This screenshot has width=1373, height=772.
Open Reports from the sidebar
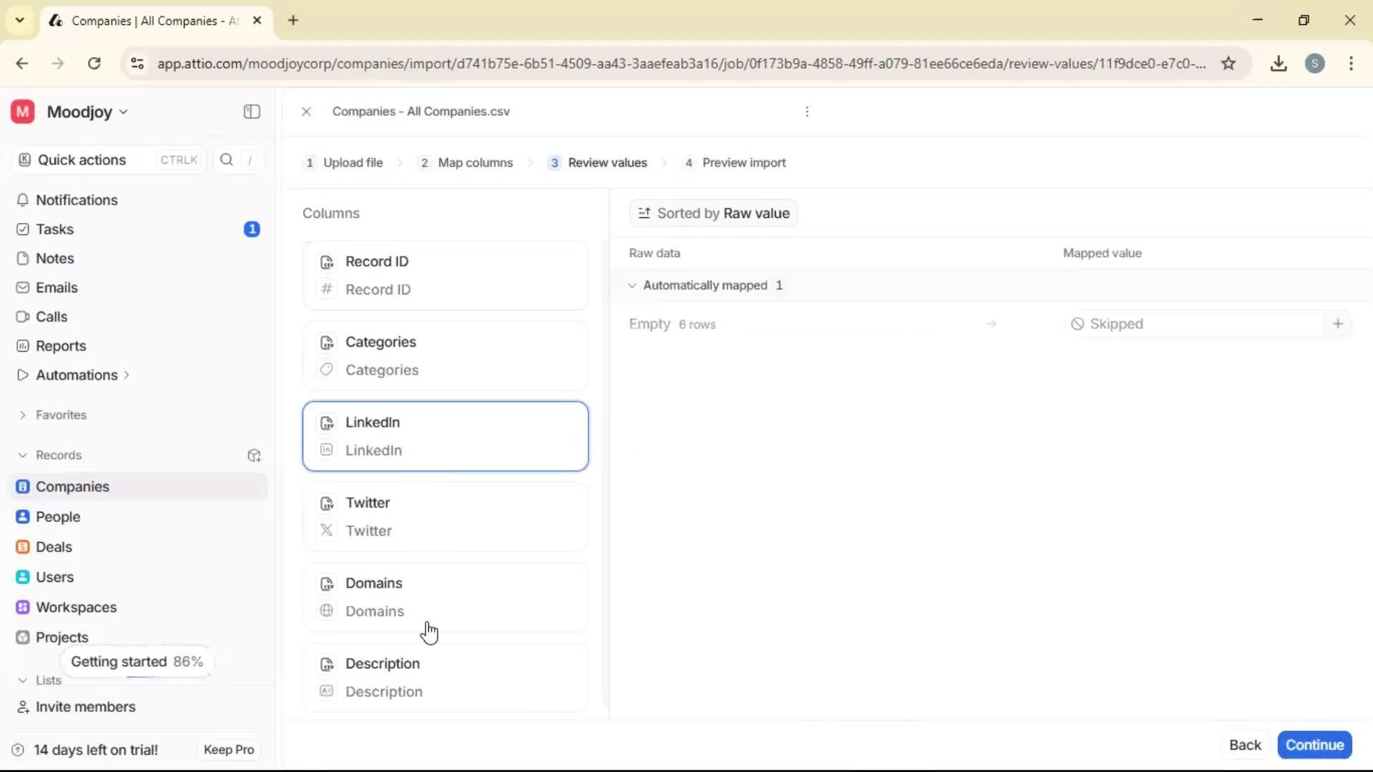[59, 346]
